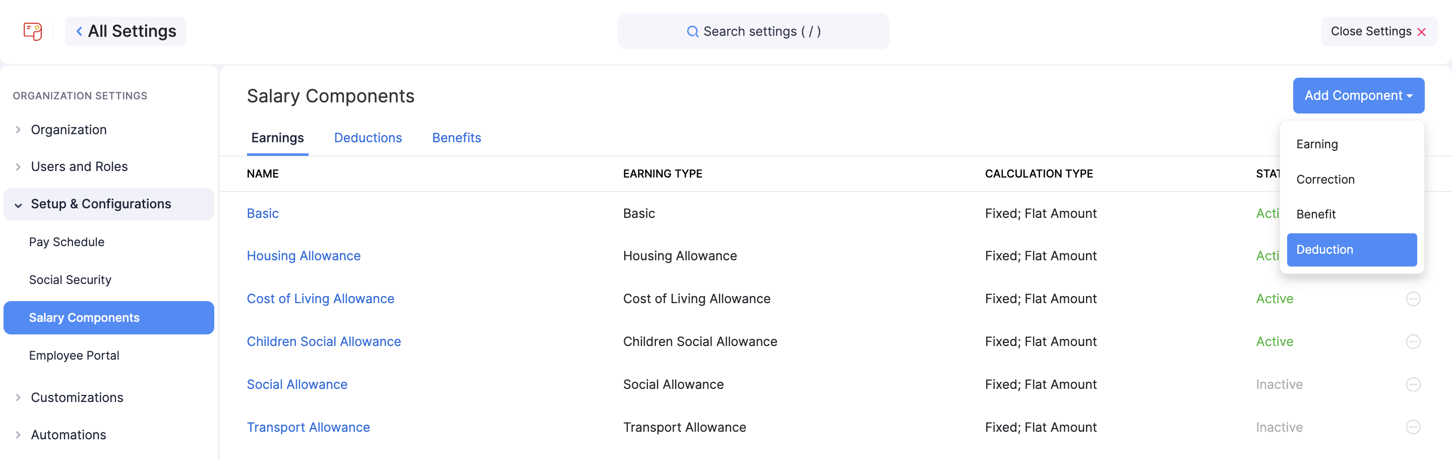Switch to the Benefits tab
1452x460 pixels.
point(457,138)
